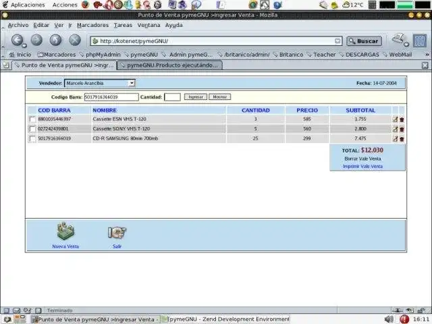Image resolution: width=432 pixels, height=324 pixels.
Task: Click the Nueva Venta link text
Action: (65, 246)
